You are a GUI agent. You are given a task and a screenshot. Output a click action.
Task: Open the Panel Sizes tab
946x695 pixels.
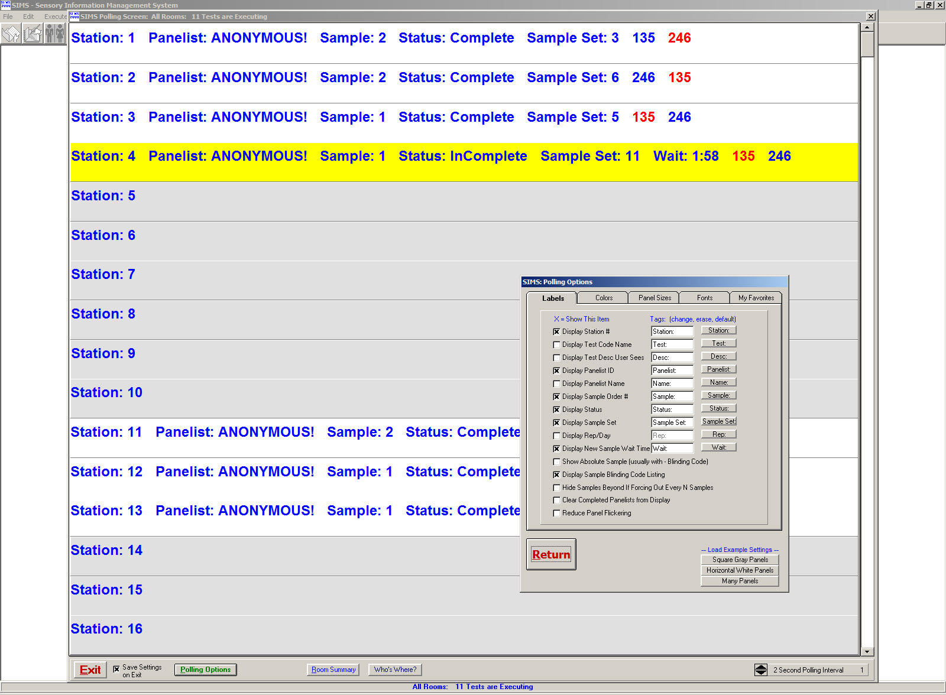655,298
